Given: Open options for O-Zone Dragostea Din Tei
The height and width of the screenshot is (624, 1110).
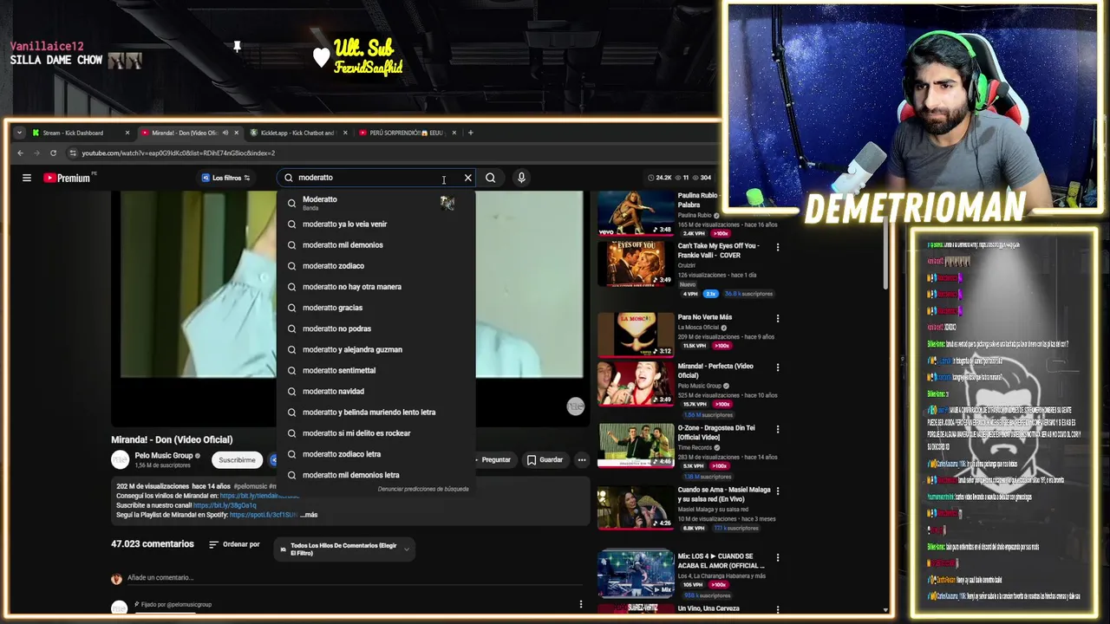Looking at the screenshot, I should 777,428.
